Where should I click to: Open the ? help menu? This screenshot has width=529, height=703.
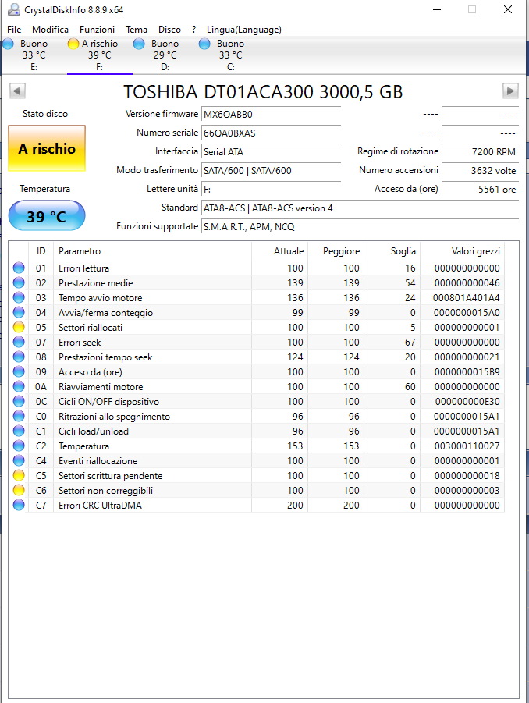pos(193,30)
